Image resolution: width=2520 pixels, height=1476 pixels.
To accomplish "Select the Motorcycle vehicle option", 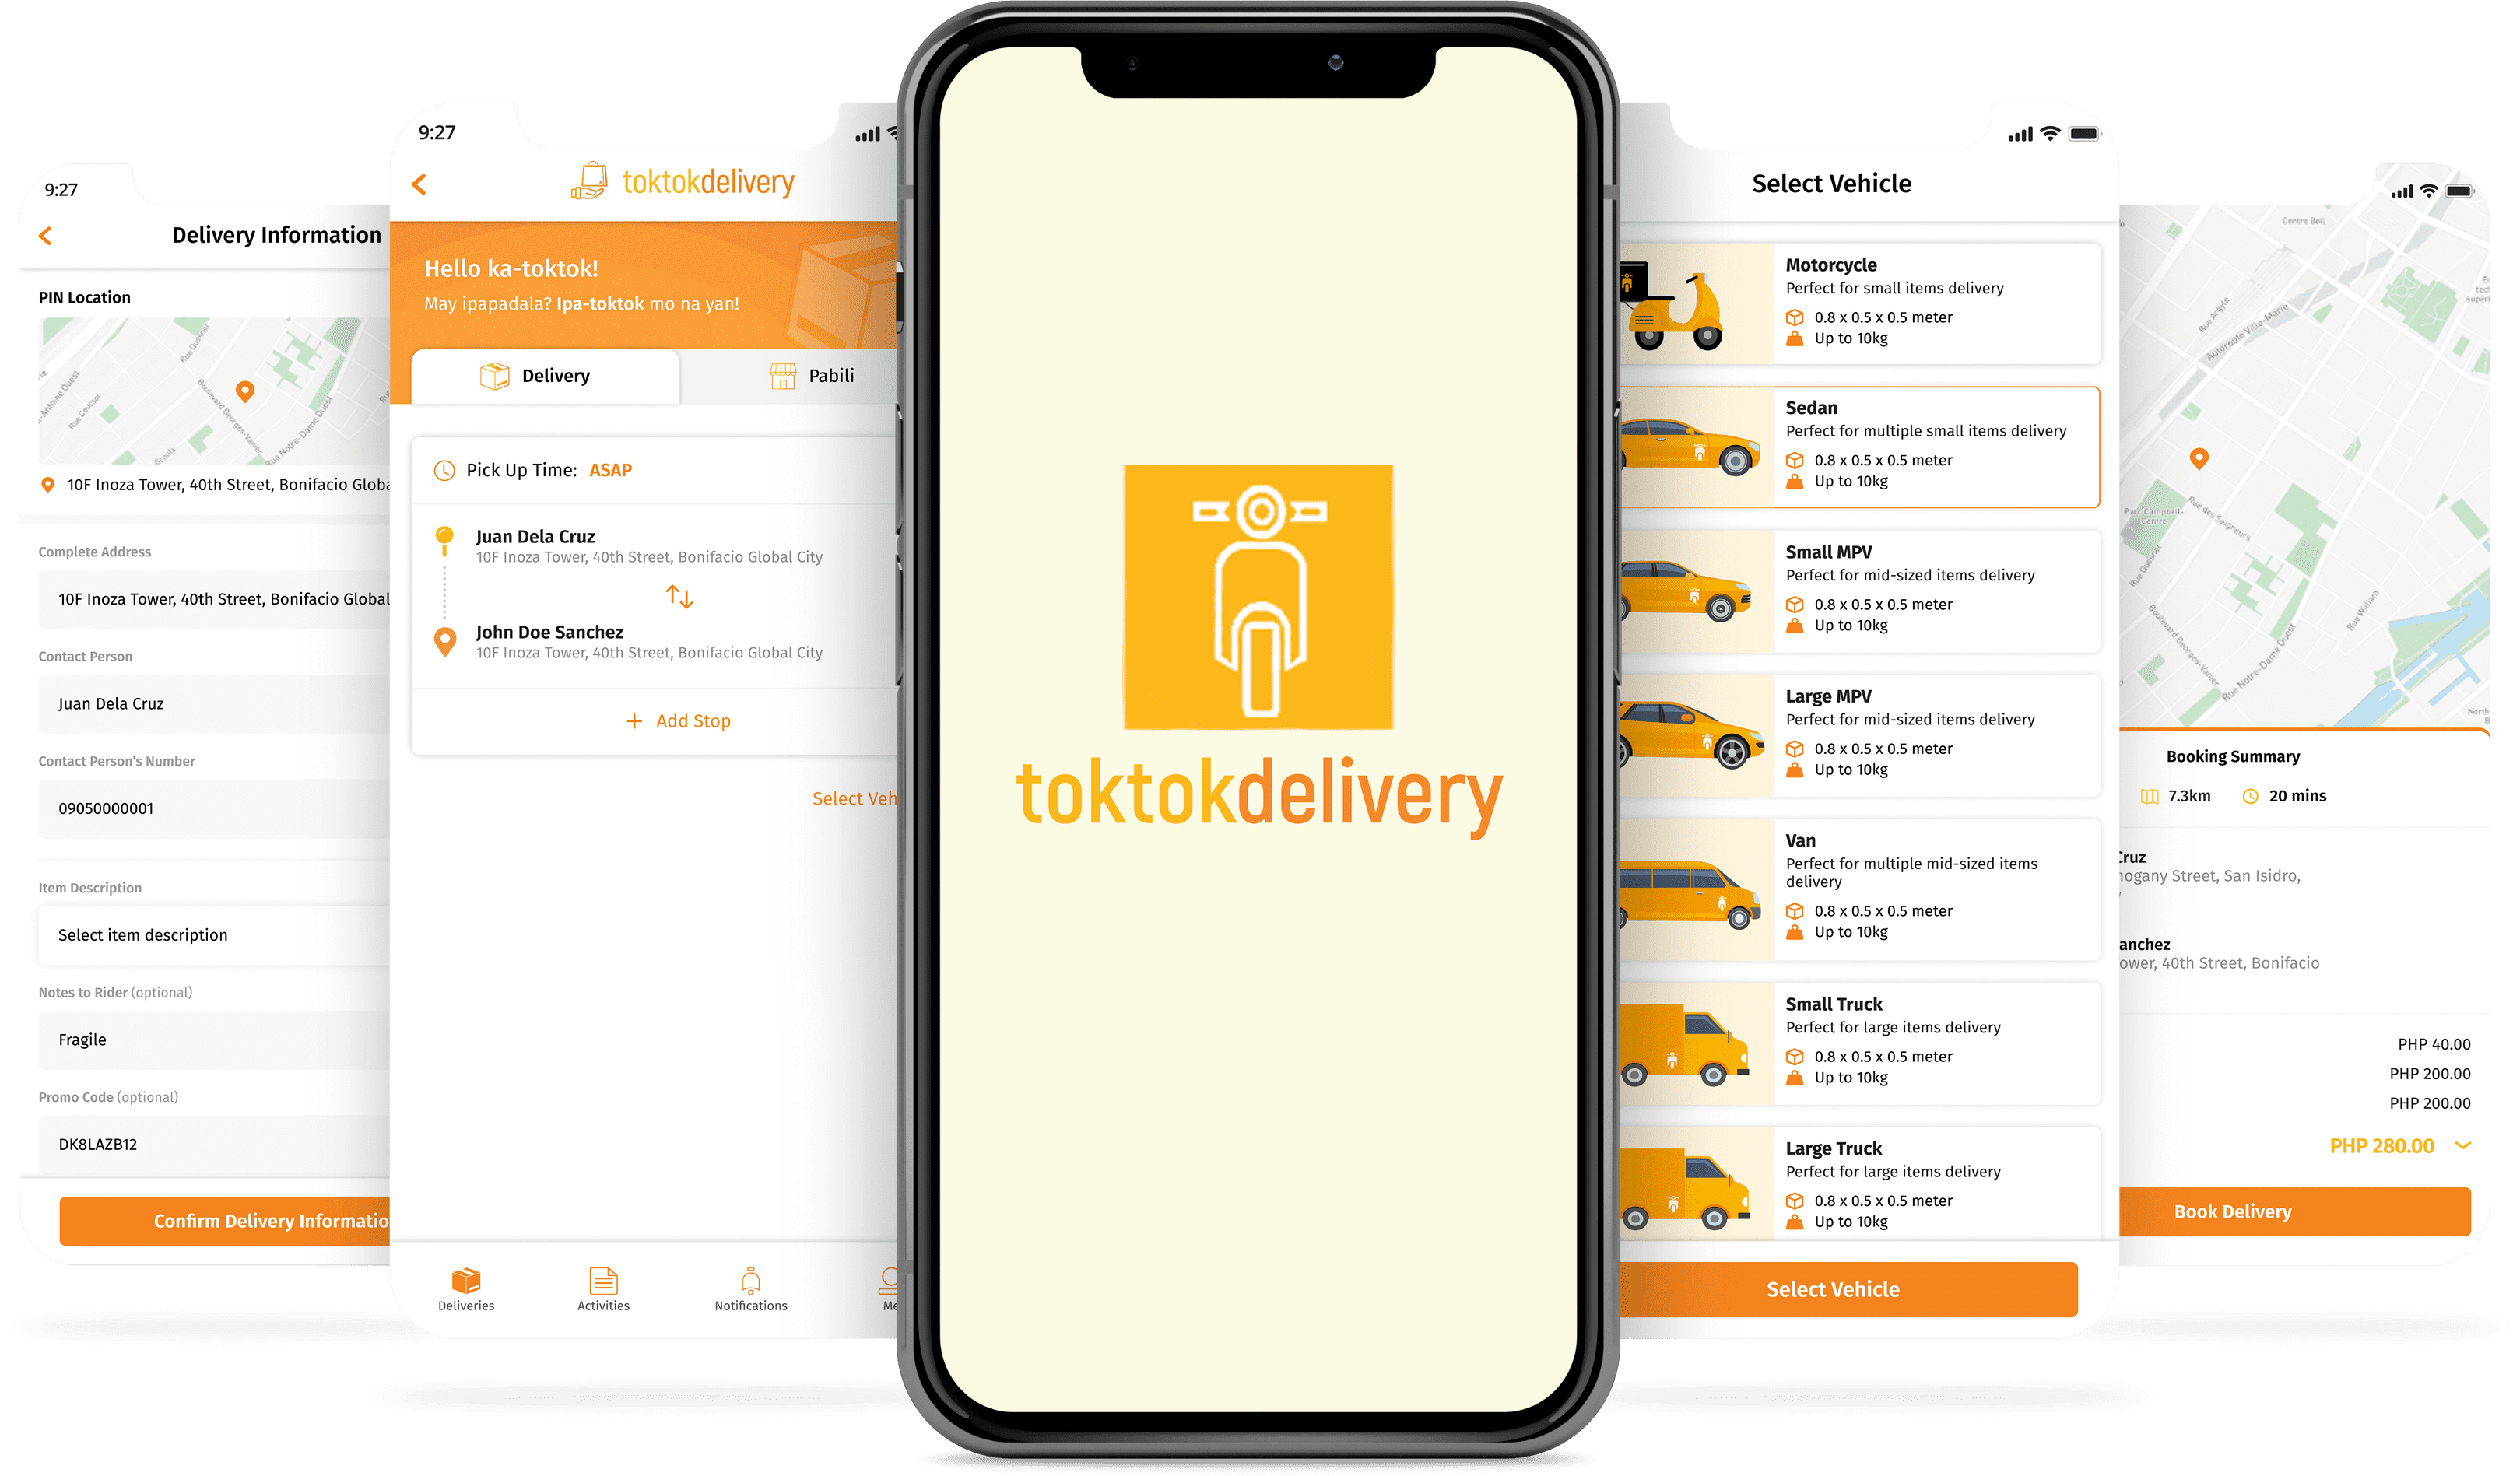I will coord(1845,295).
